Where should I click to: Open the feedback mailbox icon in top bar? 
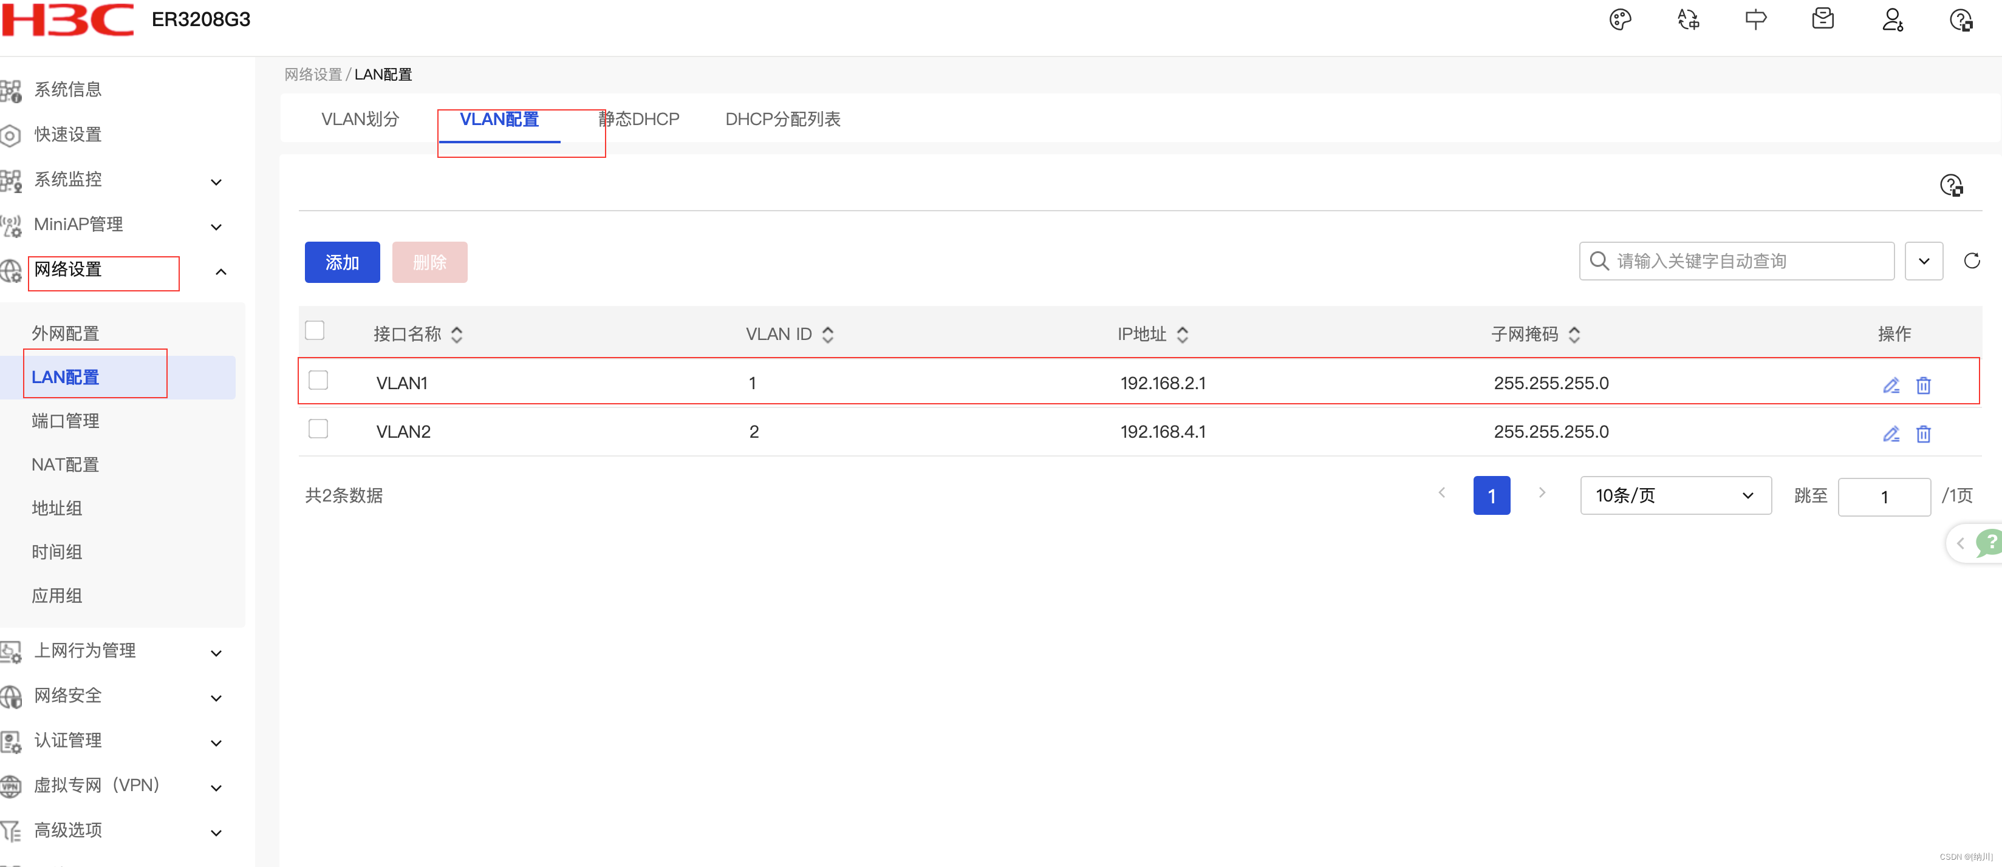[1823, 19]
